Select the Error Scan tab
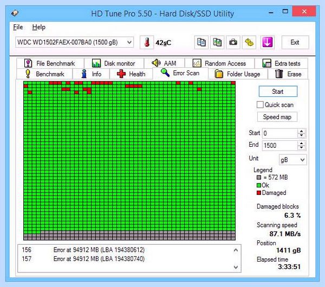The width and height of the screenshot is (325, 287). [x=180, y=73]
